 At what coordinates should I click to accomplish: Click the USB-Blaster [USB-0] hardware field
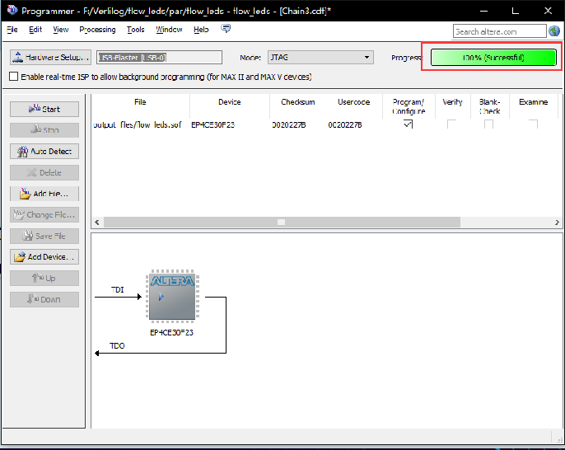(x=159, y=58)
